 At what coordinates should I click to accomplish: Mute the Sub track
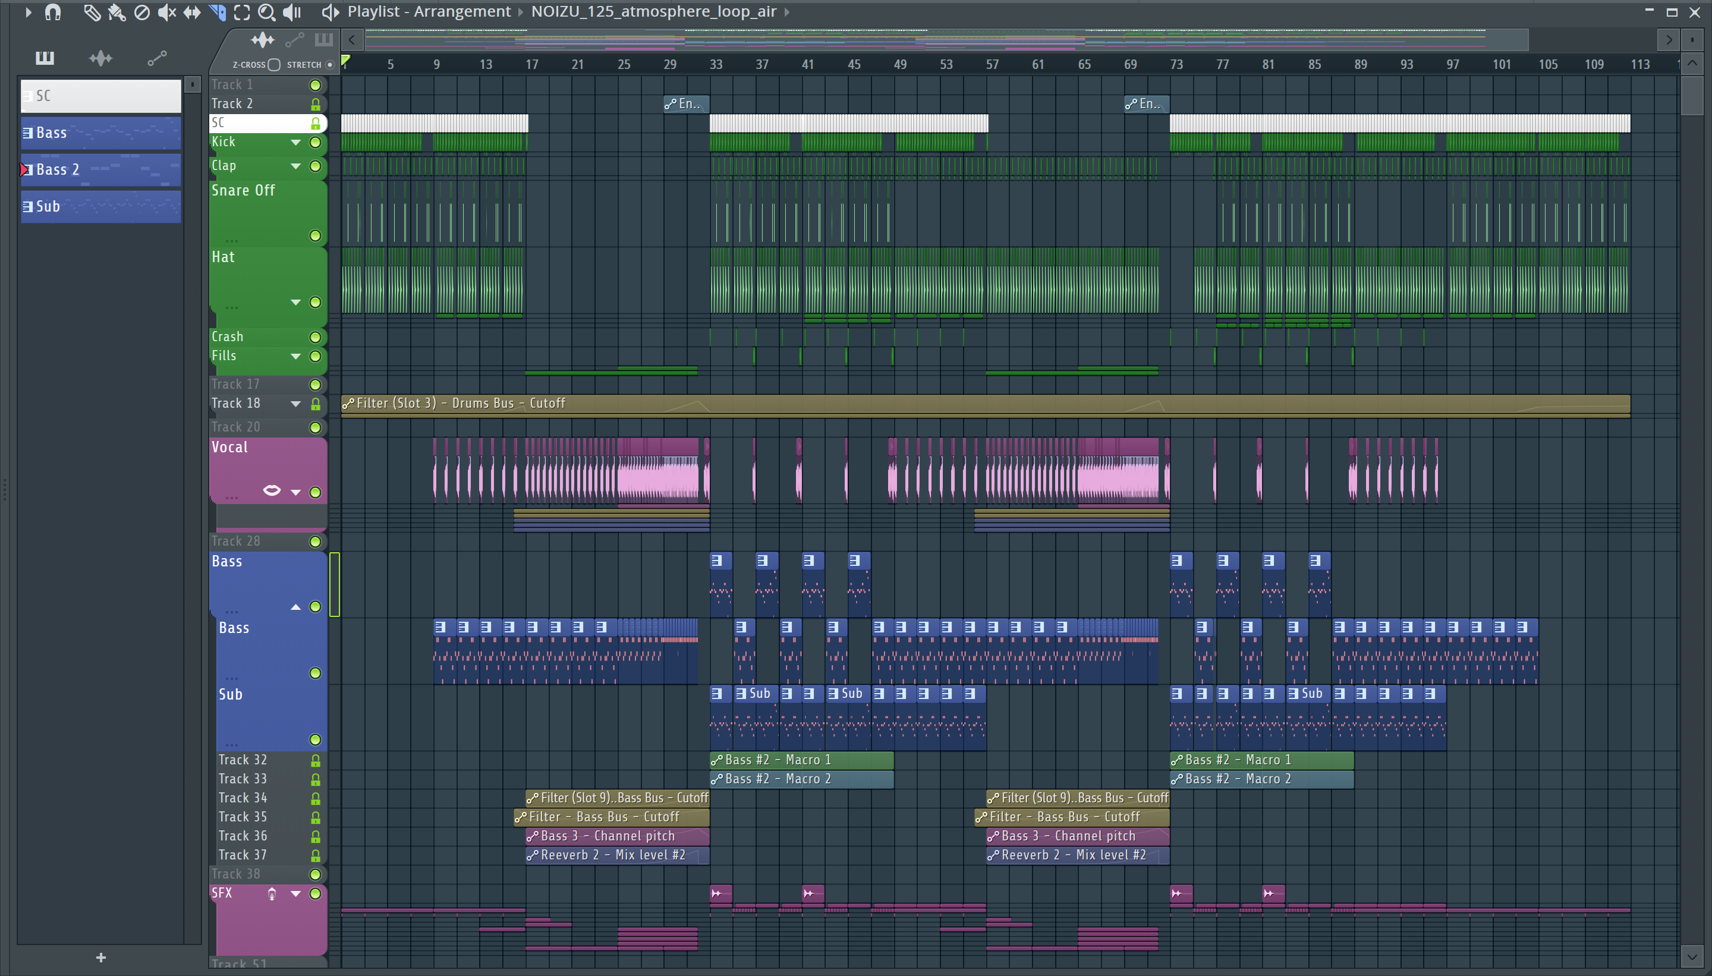click(x=315, y=740)
